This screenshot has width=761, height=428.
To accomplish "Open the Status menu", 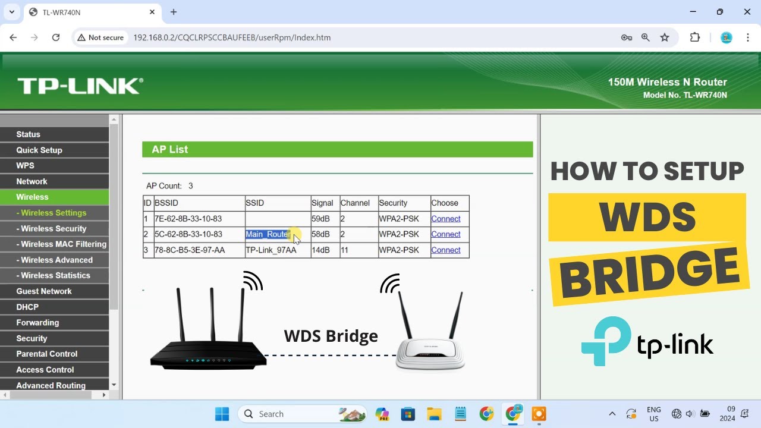I will click(54, 134).
